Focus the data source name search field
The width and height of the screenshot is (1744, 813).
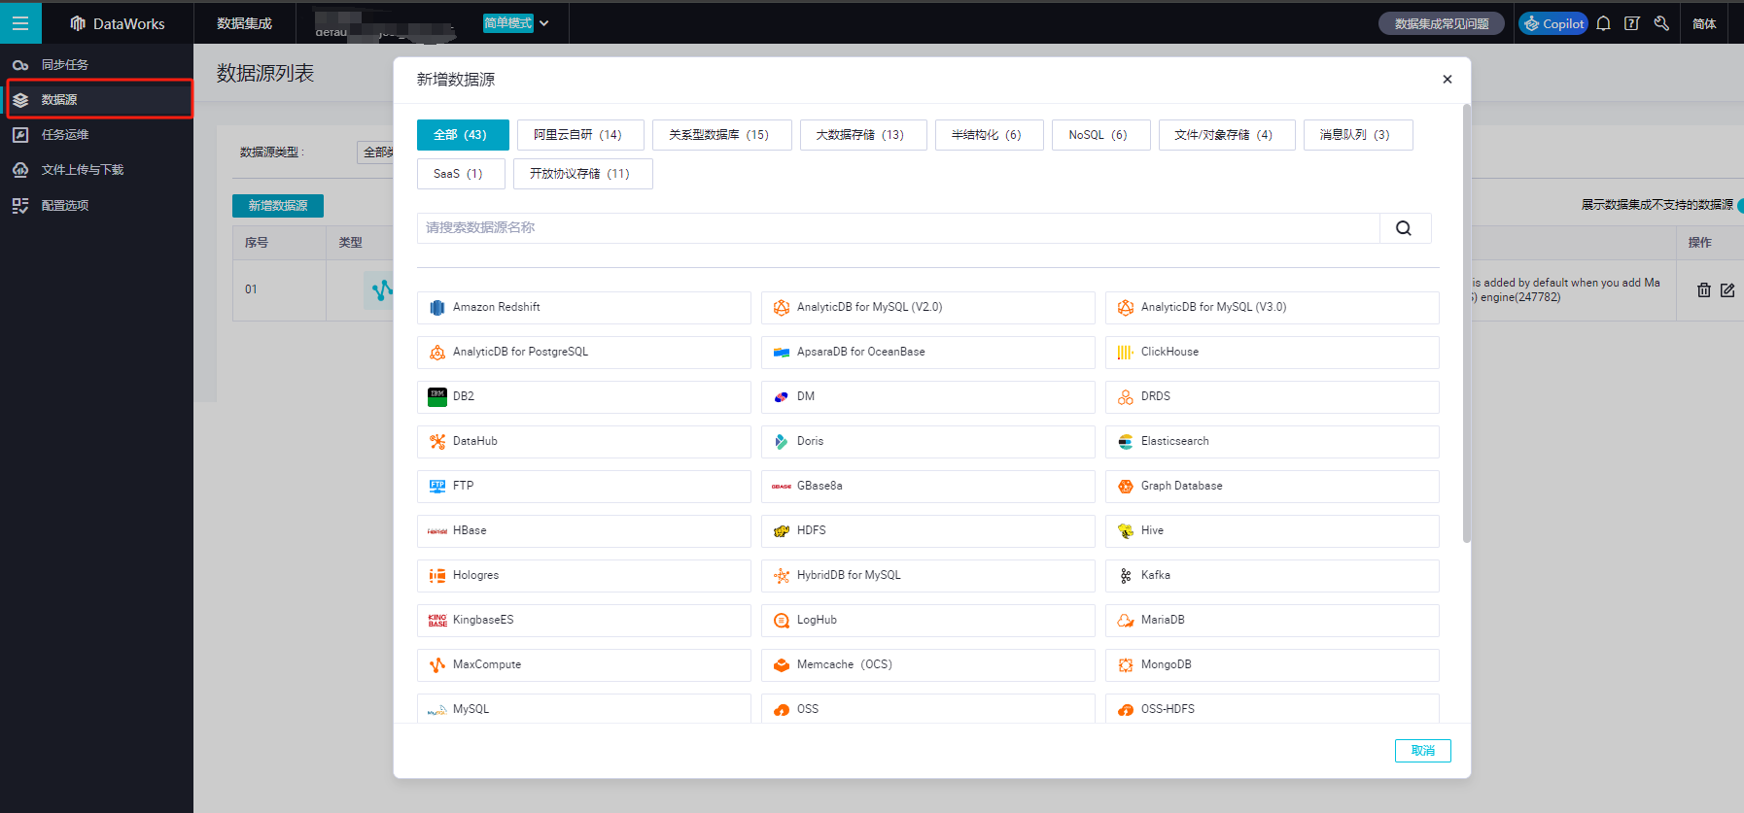pyautogui.click(x=898, y=228)
